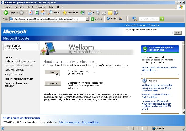Click the Encarta magnifier icon
Screen dimensions: 186x131
[x=135, y=19]
